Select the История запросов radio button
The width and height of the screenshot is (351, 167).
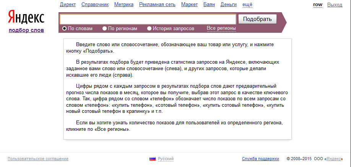(x=149, y=28)
